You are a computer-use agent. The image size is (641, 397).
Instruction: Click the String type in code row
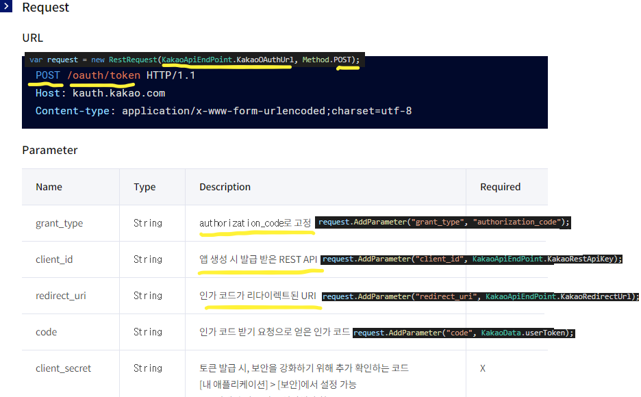(x=148, y=332)
